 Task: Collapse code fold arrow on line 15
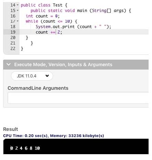click(x=17, y=10)
